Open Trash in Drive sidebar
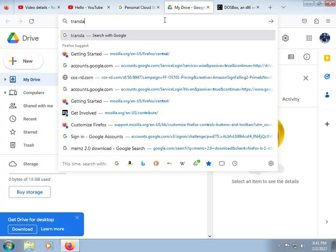Image resolution: width=336 pixels, height=252 pixels. click(x=29, y=145)
